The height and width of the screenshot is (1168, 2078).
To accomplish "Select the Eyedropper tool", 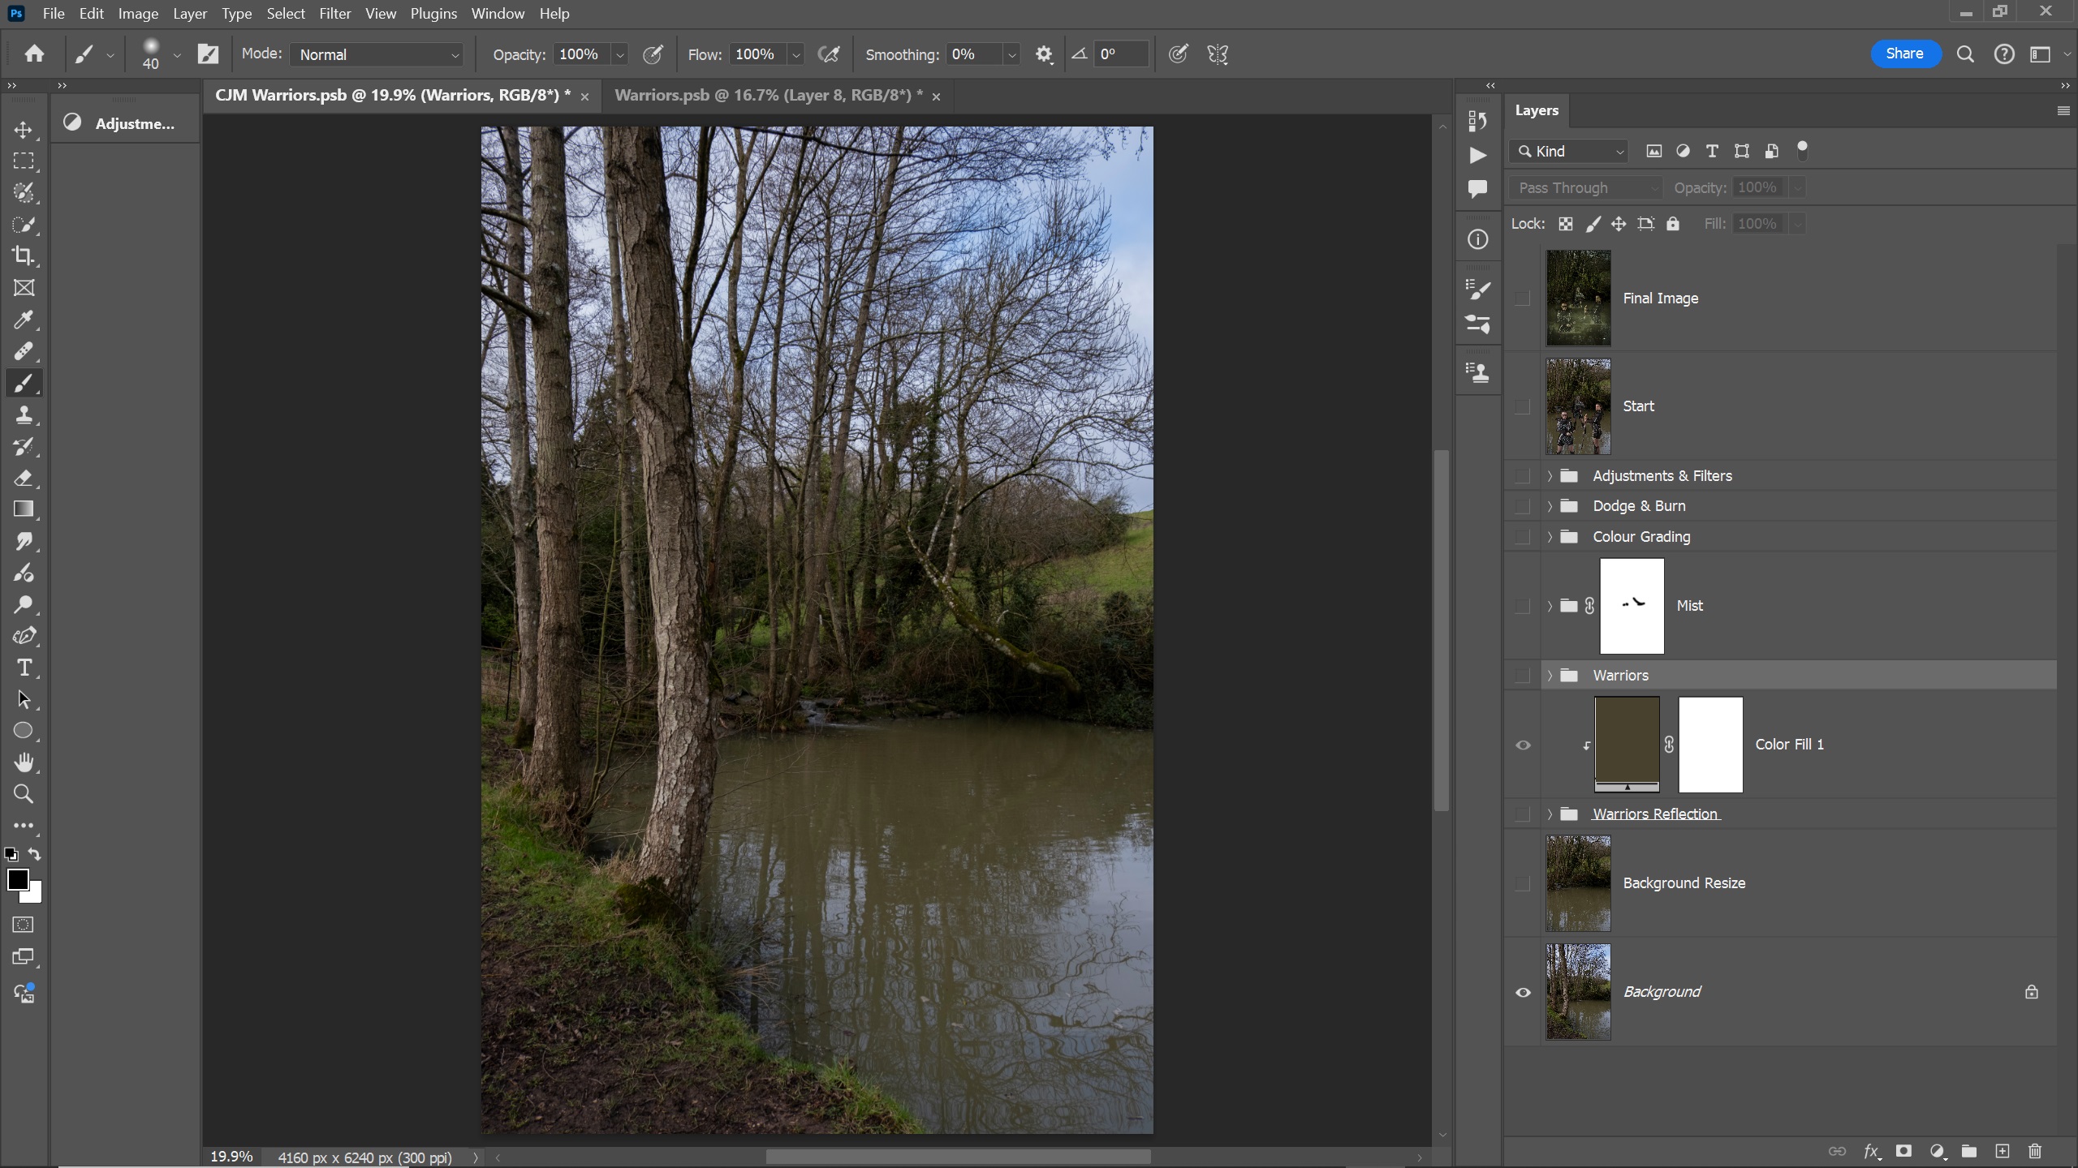I will pyautogui.click(x=24, y=320).
